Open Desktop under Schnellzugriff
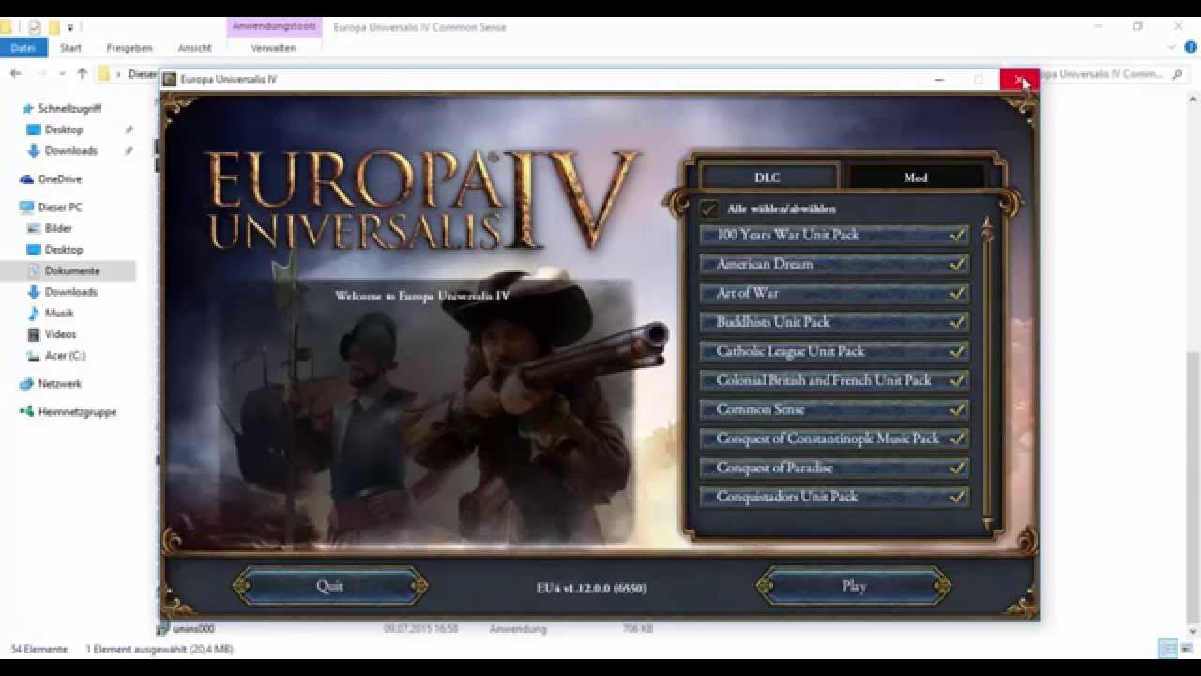Viewport: 1201px width, 676px height. (x=64, y=130)
